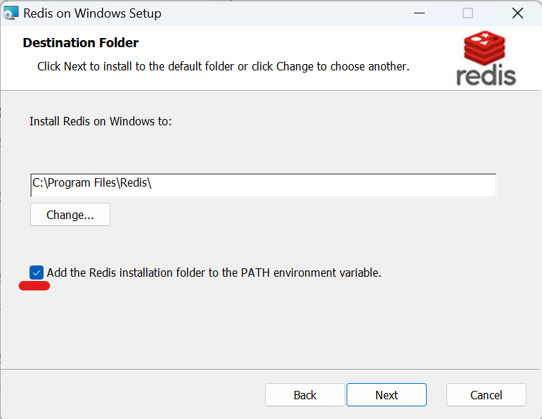Image resolution: width=542 pixels, height=419 pixels.
Task: Cancel the Redis installation
Action: pyautogui.click(x=486, y=395)
